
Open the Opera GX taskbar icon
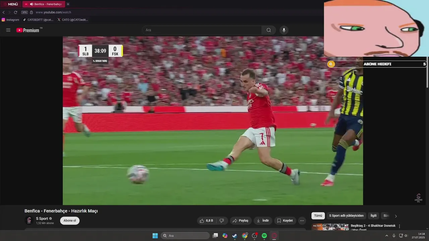click(x=274, y=236)
